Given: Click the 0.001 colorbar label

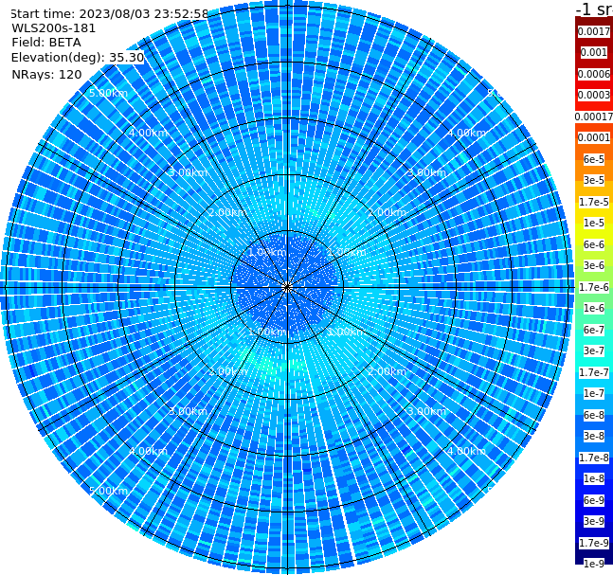Looking at the screenshot, I should (x=594, y=52).
